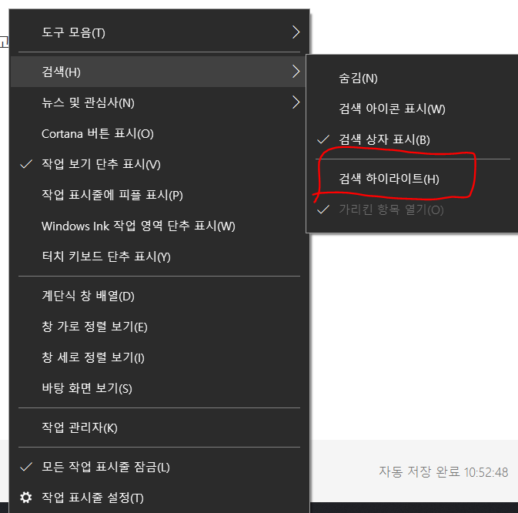Expand the chevron next to 검색(H)

tap(296, 72)
